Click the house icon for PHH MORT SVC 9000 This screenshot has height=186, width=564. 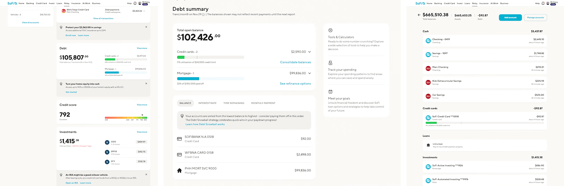point(179,170)
